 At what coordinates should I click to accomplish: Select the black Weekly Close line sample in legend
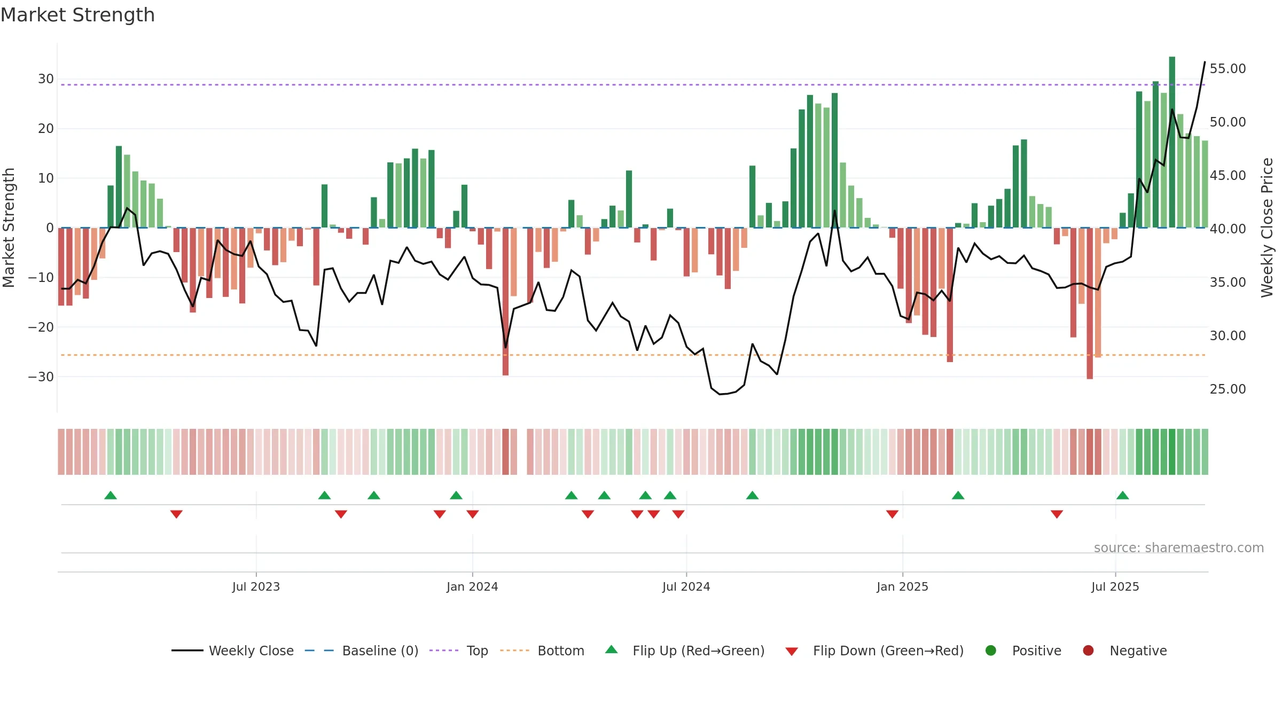click(x=187, y=651)
